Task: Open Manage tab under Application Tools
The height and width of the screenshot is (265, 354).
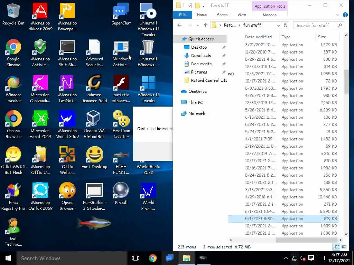Action: pos(270,15)
